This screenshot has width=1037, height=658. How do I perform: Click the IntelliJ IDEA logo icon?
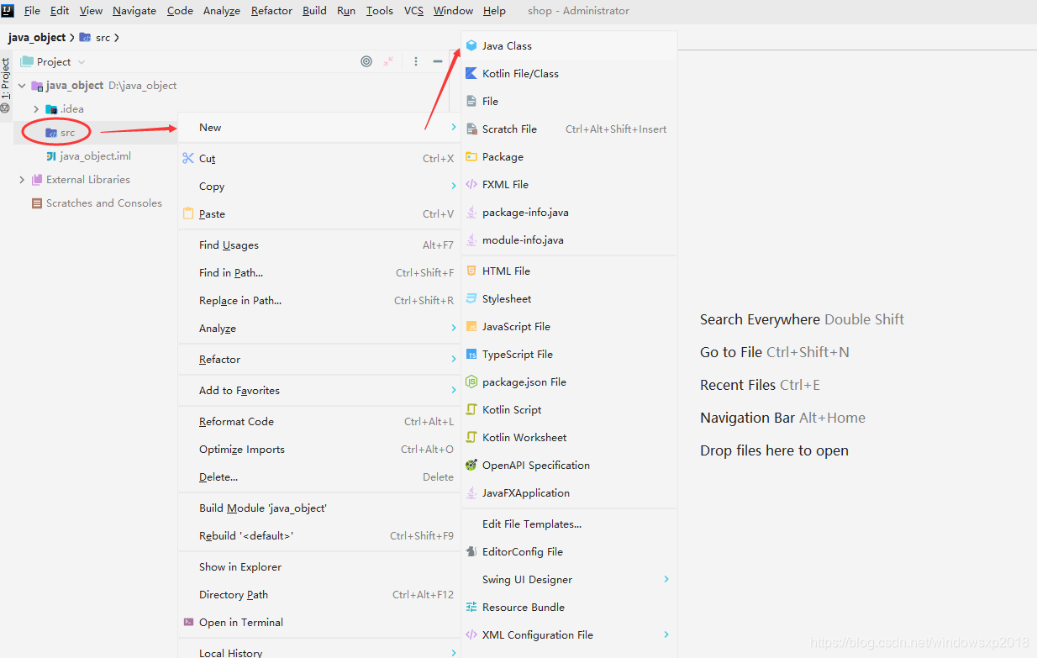pos(8,10)
